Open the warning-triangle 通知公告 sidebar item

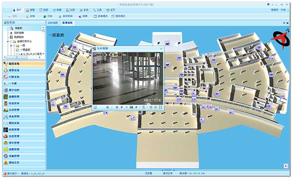pyautogui.click(x=24, y=162)
